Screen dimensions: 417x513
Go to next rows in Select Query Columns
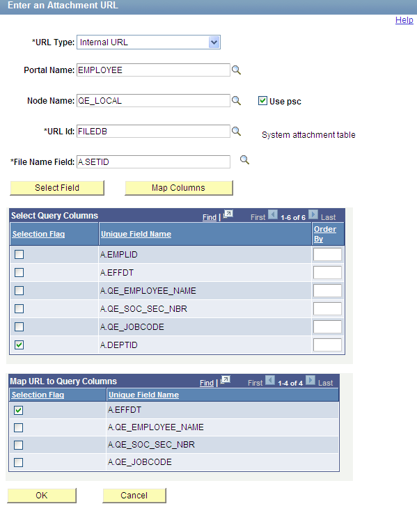313,214
